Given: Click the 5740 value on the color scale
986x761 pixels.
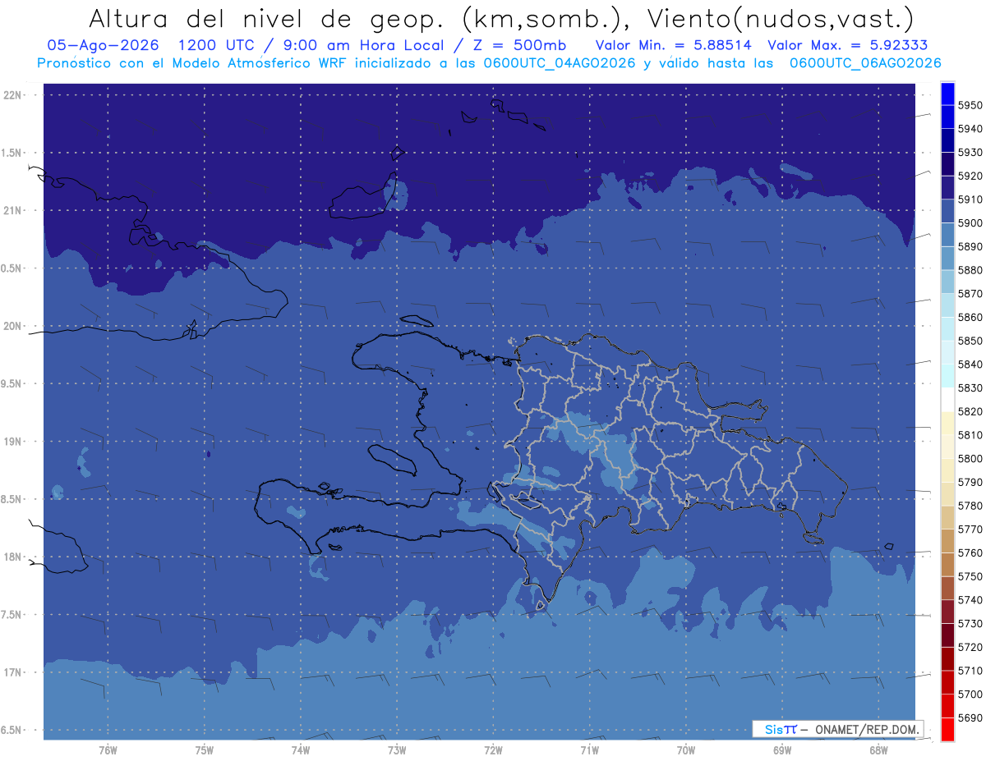Looking at the screenshot, I should coord(970,600).
